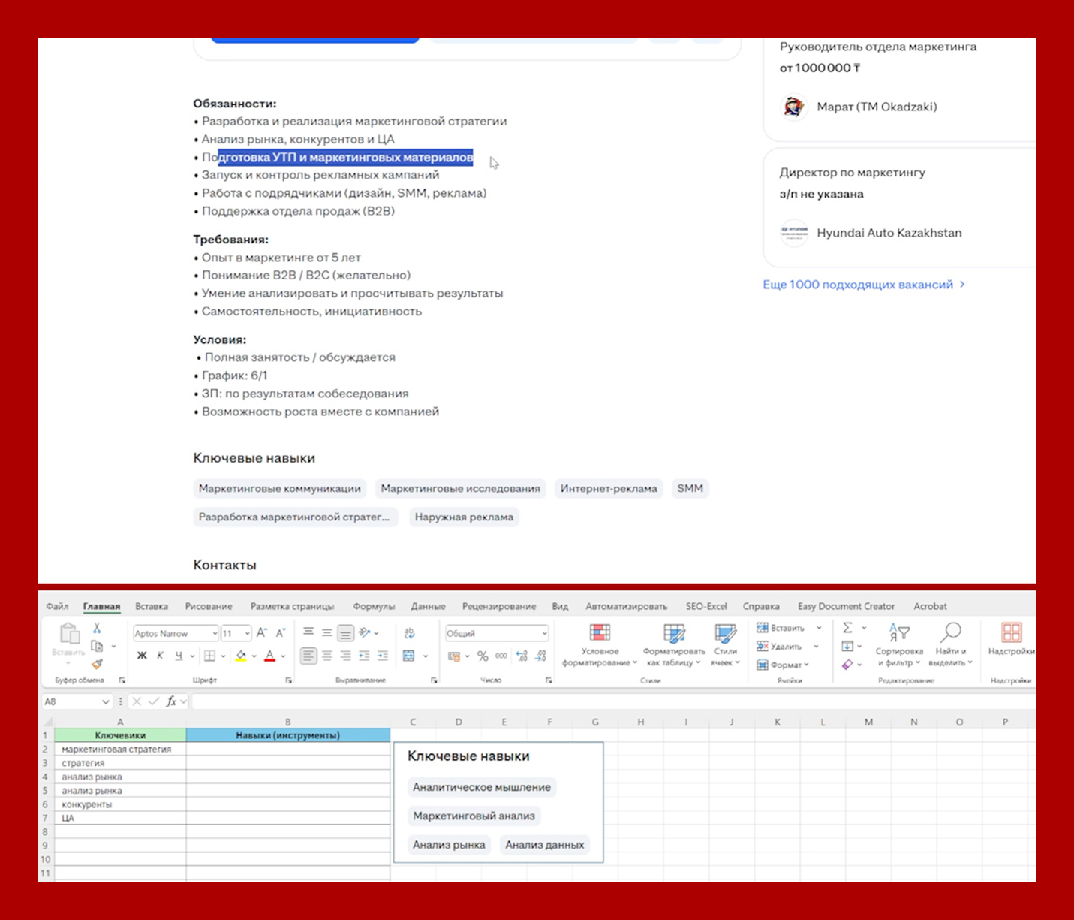The height and width of the screenshot is (920, 1074).
Task: Open the Данные ribbon tab
Action: tap(429, 606)
